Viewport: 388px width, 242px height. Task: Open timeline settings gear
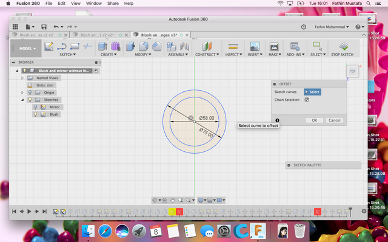[x=364, y=211]
